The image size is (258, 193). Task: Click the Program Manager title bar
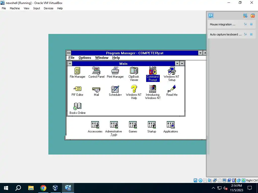click(x=135, y=53)
